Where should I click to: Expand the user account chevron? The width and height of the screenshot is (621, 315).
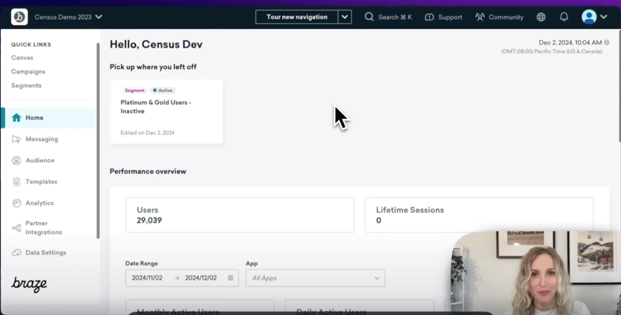[604, 17]
